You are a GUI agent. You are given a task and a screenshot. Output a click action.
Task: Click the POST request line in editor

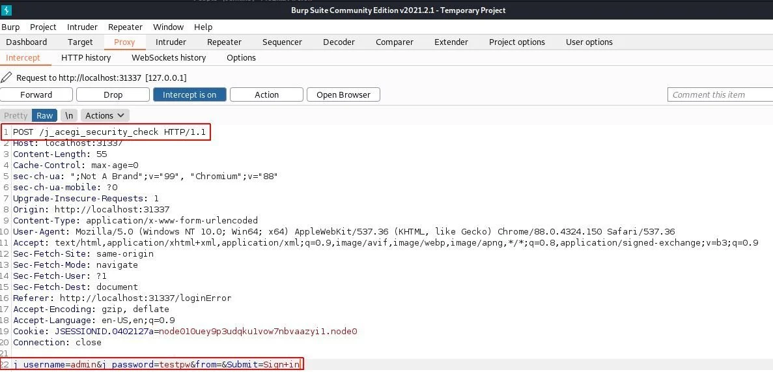[x=109, y=132]
